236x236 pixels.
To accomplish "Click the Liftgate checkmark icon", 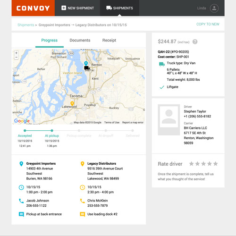I will point(162,87).
